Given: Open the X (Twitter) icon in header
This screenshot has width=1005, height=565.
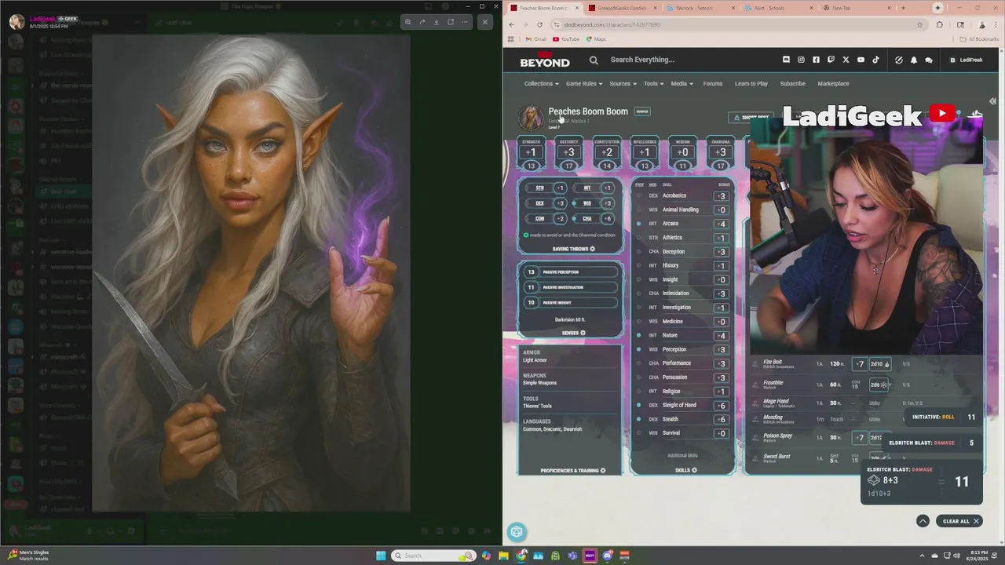Looking at the screenshot, I should (x=846, y=60).
